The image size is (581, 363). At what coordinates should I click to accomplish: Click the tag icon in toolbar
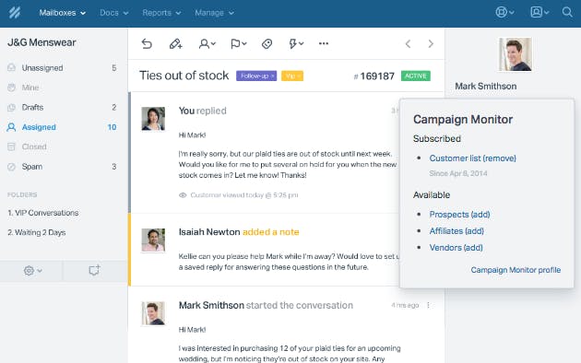(267, 43)
